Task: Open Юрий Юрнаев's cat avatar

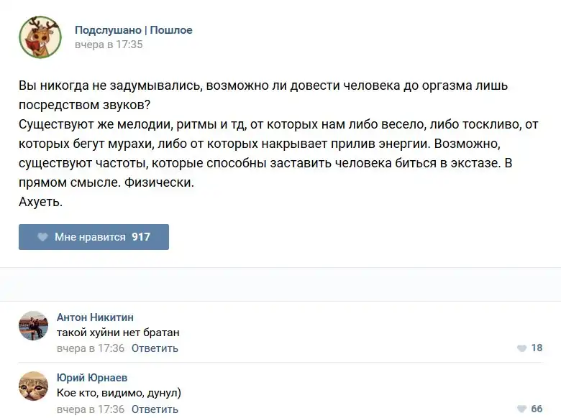Action: [x=33, y=386]
